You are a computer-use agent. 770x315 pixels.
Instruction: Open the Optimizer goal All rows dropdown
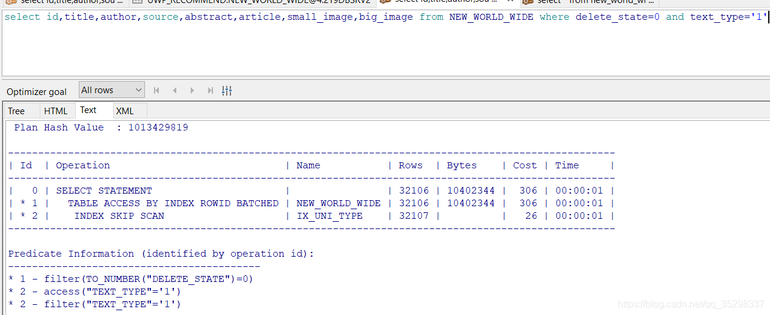tap(112, 90)
